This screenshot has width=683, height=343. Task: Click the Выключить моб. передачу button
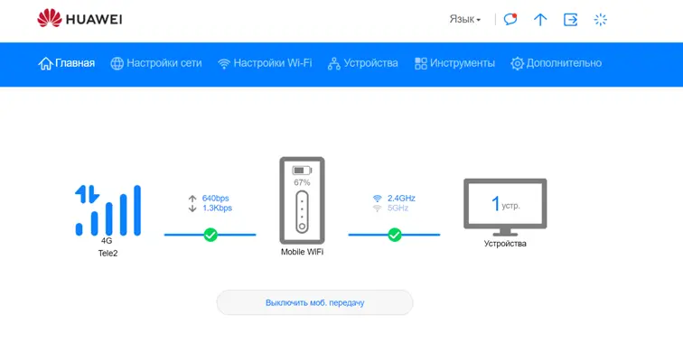coord(314,302)
